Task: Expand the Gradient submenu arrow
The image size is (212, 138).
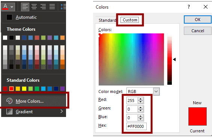Action: (62, 111)
